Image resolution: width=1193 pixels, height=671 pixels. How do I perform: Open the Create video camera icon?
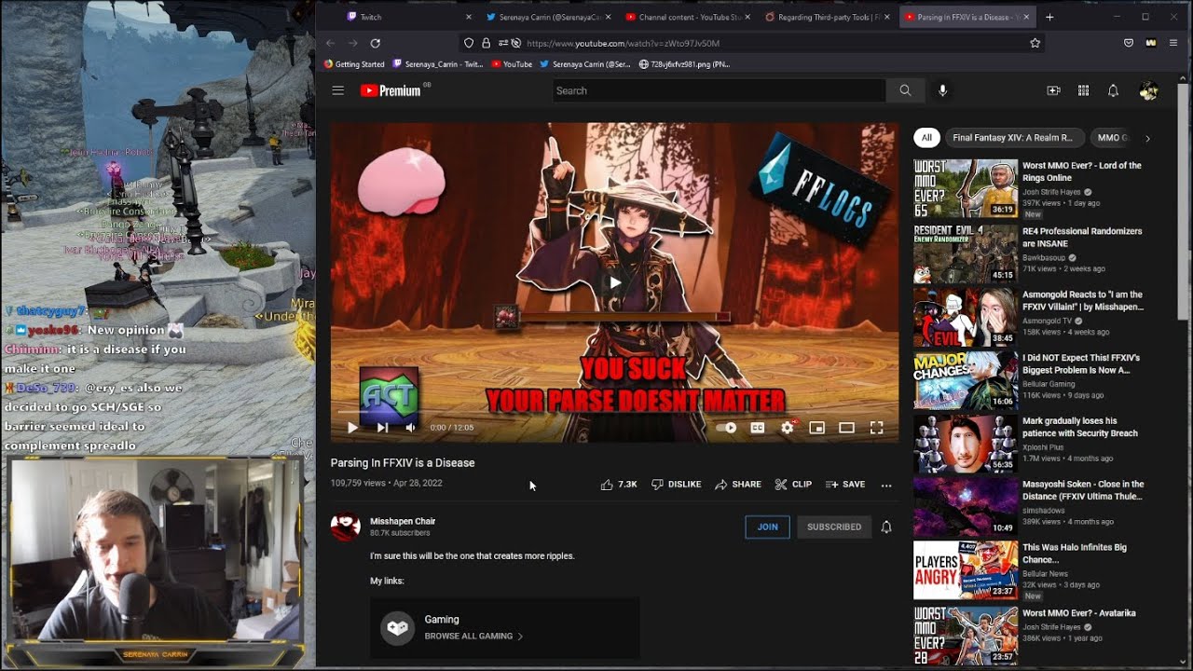coord(1053,90)
